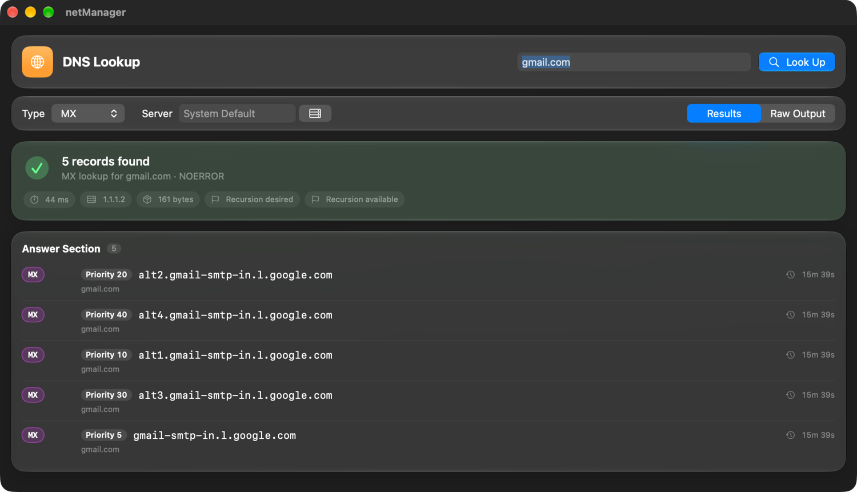This screenshot has height=492, width=857.
Task: Click TTL clock icon on the alt2 record
Action: (x=790, y=275)
